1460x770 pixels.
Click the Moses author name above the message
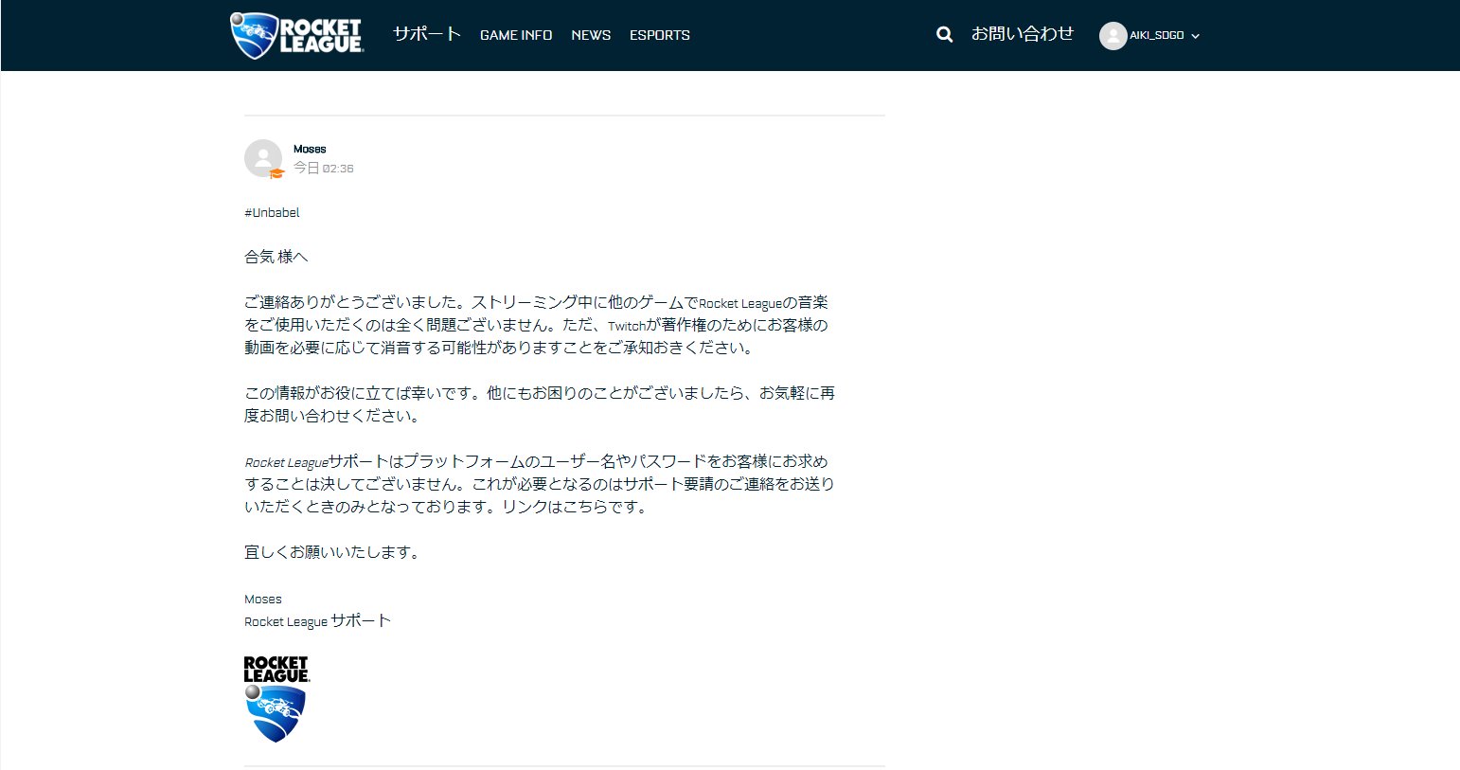coord(310,149)
